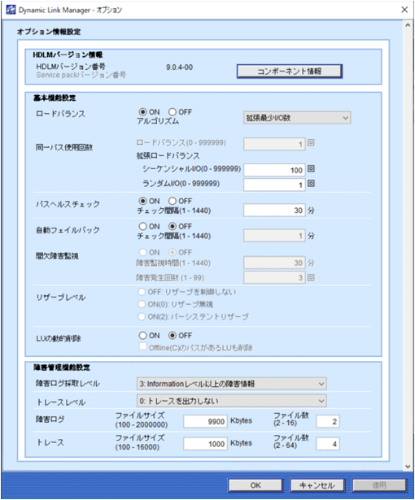Click the stepper icon beside 障害発生回数 field
Viewport: 415px width, 500px height.
click(311, 278)
